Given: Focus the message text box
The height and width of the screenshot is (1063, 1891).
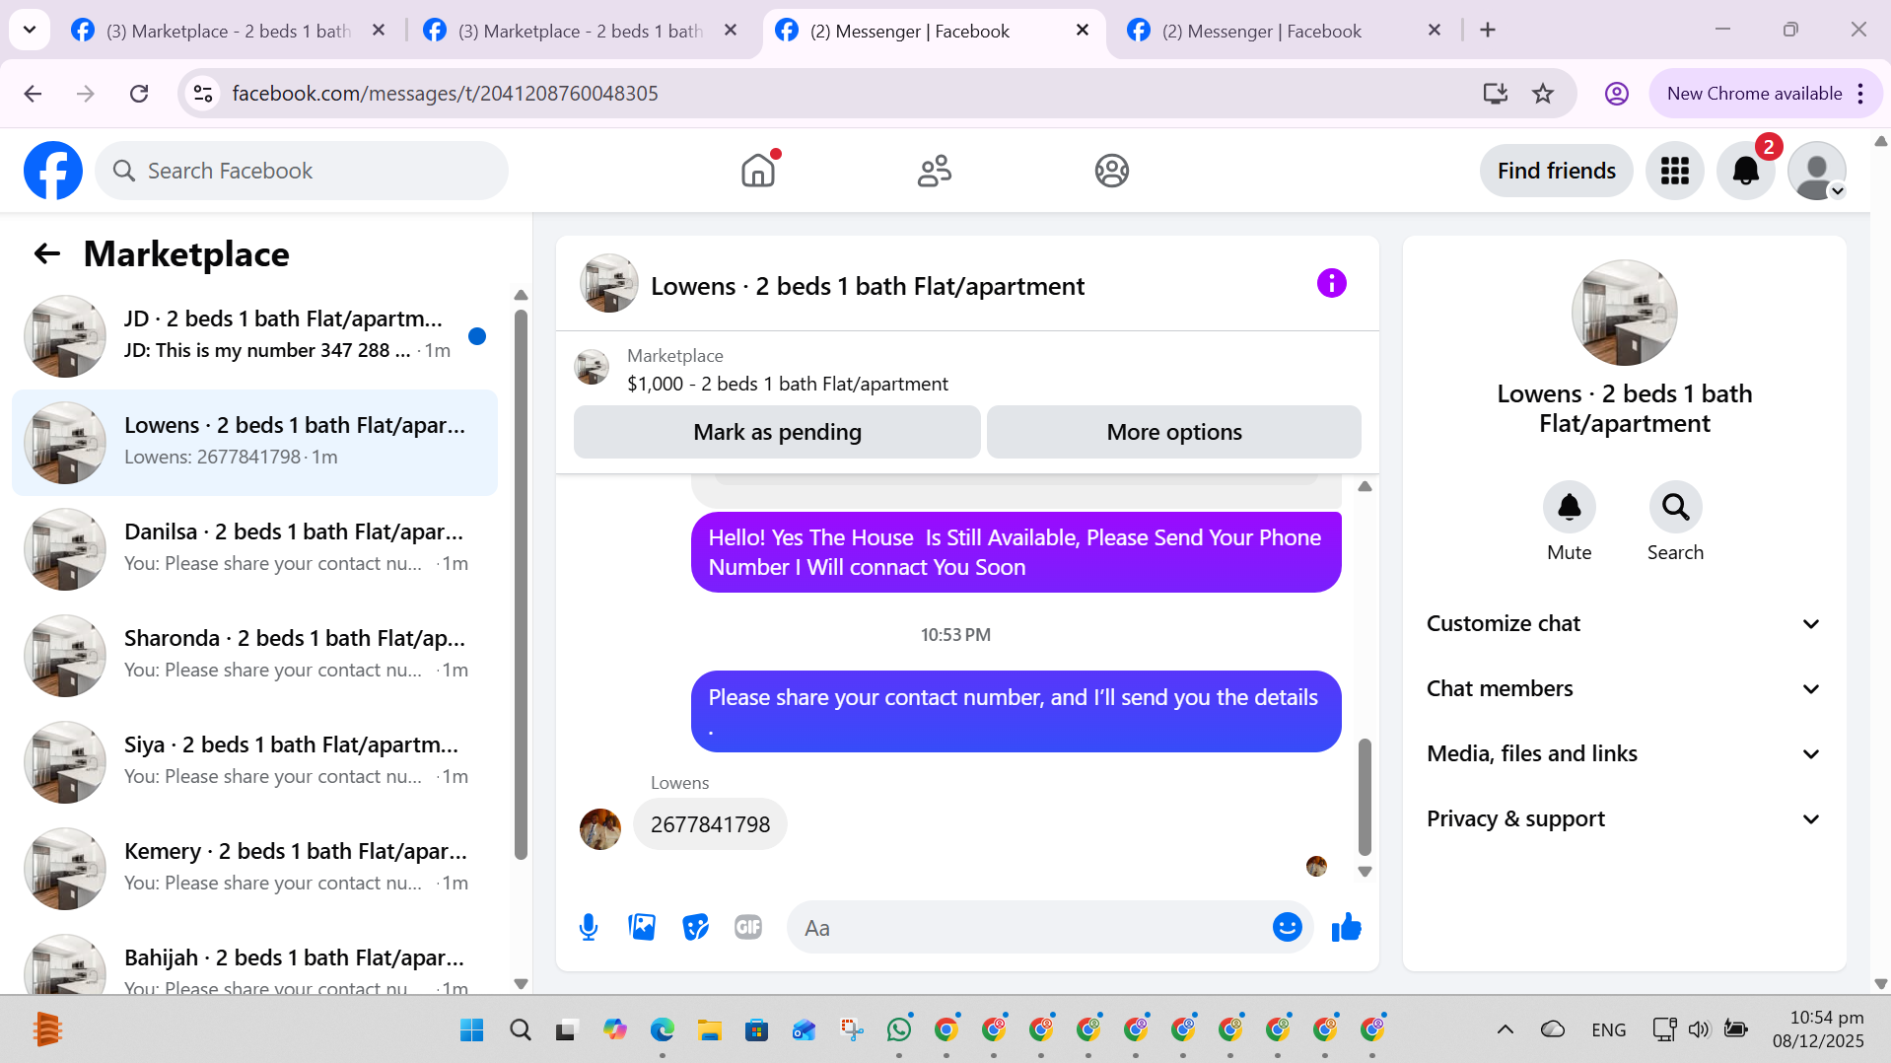Looking at the screenshot, I should click(1031, 927).
